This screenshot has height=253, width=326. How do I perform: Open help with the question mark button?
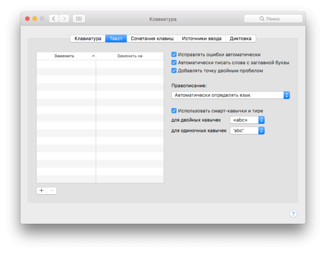click(x=293, y=214)
